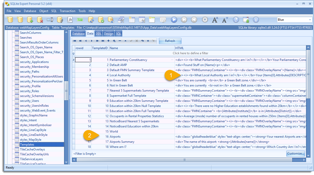The height and width of the screenshot is (175, 314).
Task: Expand the ellipsis on Parliamentary Constituency cell
Action: 172,60
